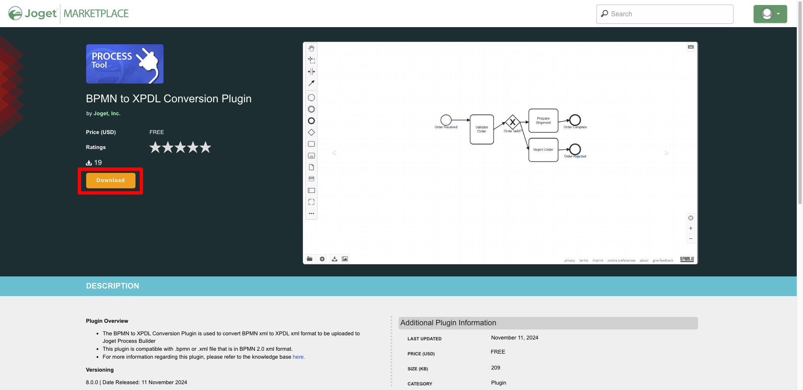Click the Joget Marketplace logo
This screenshot has height=390, width=803.
68,13
